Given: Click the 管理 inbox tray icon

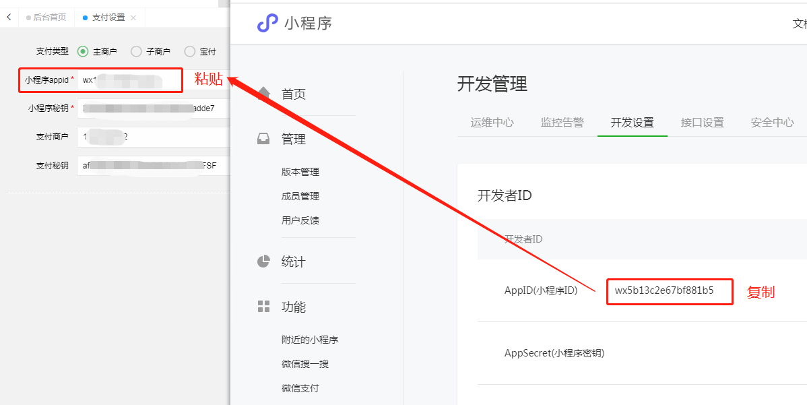Looking at the screenshot, I should [263, 139].
